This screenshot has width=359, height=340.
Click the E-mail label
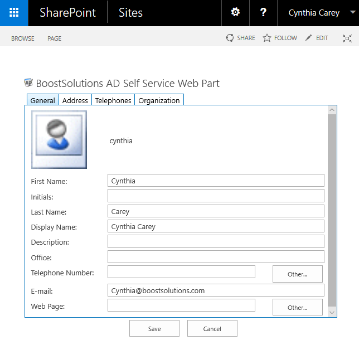click(42, 292)
